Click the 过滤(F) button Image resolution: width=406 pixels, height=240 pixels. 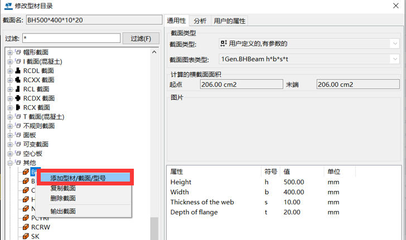[x=141, y=38]
